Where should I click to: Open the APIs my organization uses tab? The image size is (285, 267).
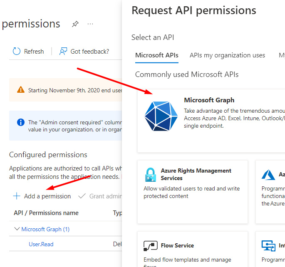(x=227, y=55)
